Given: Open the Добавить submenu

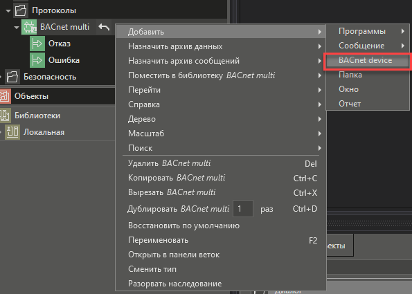Looking at the screenshot, I should [221, 32].
